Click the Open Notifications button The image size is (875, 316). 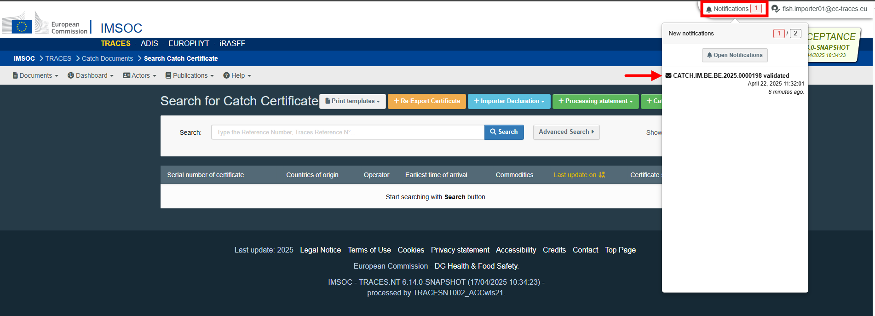[735, 55]
